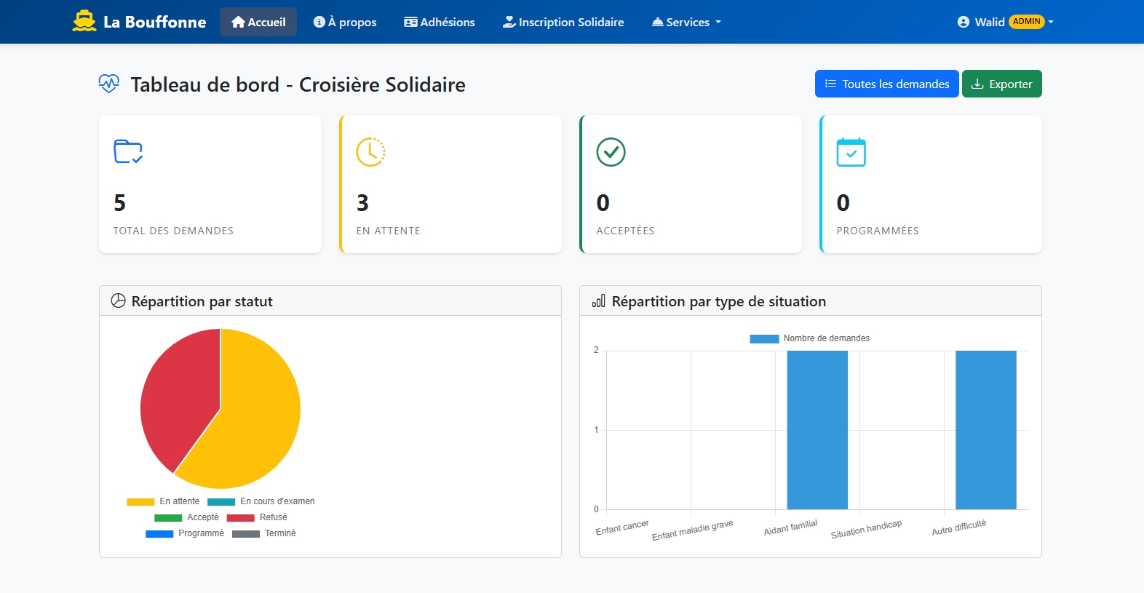
Task: Open the Inscription Solidaire menu item
Action: tap(563, 22)
